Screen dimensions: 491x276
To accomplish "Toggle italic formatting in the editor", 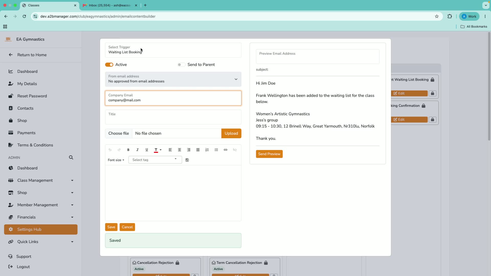I will point(138,150).
